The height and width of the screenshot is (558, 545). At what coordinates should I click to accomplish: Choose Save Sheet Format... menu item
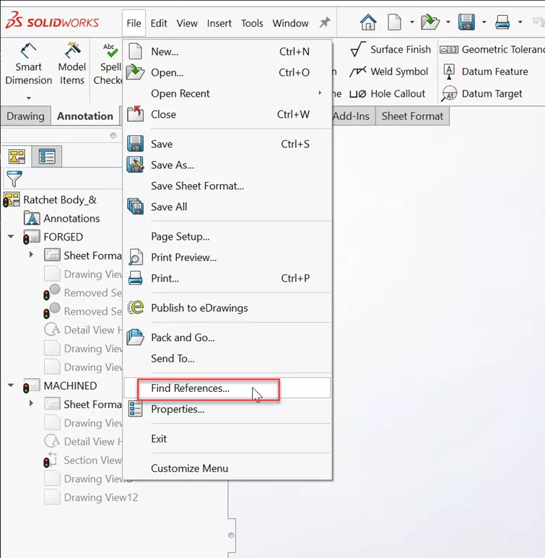(227, 186)
